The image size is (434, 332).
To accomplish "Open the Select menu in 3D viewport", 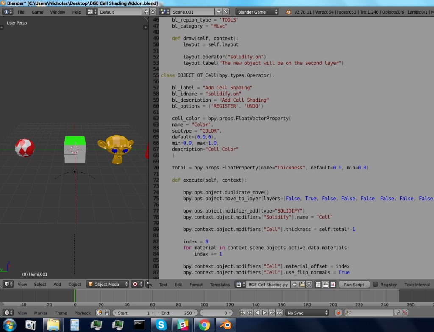I will pos(40,284).
